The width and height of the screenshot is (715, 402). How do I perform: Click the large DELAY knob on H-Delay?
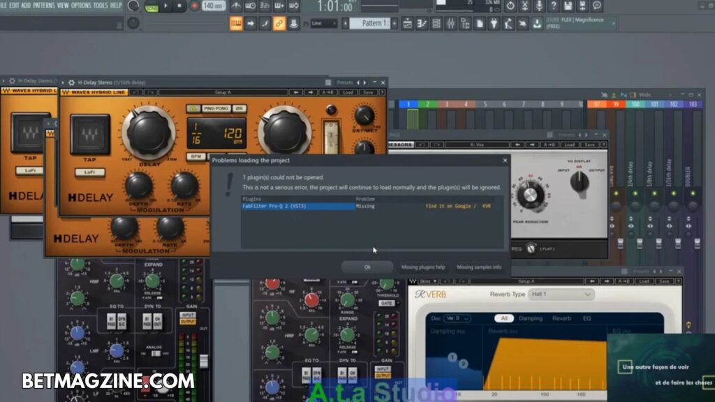[x=149, y=133]
